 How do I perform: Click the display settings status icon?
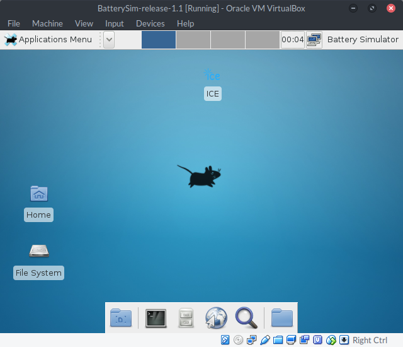pos(291,340)
